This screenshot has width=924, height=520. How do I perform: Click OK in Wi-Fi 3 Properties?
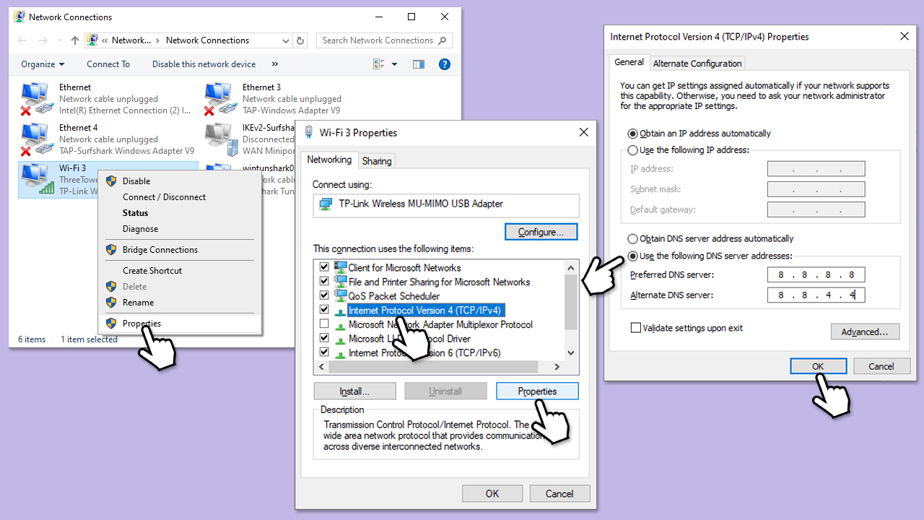492,494
